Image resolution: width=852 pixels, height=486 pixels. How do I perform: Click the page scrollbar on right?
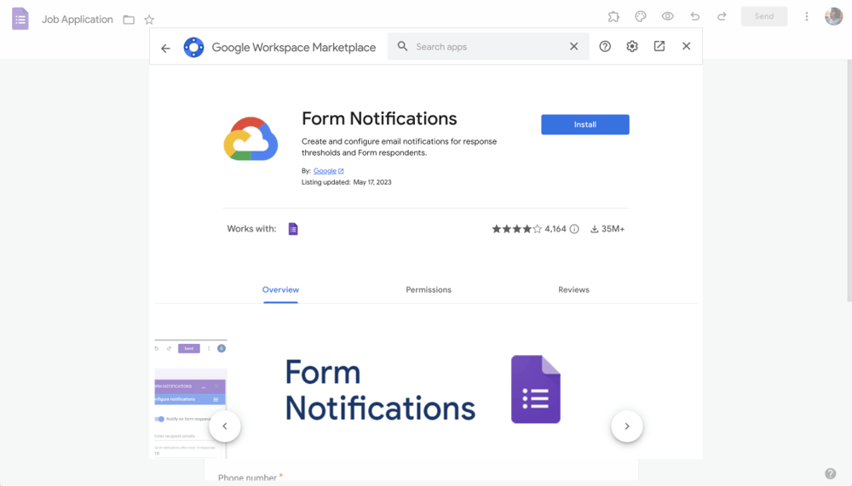pyautogui.click(x=849, y=180)
